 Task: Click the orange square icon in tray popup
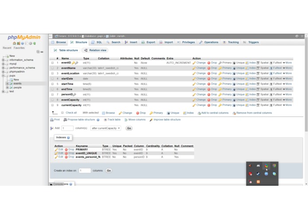click(258, 182)
